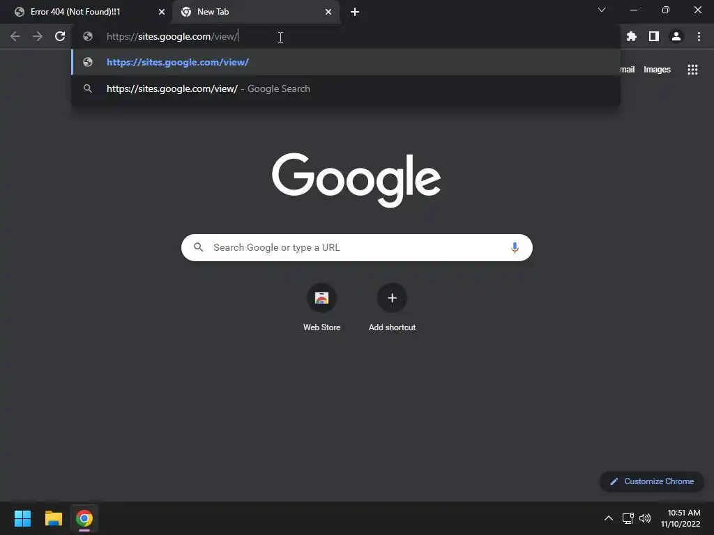Click the magnifier icon in search box
This screenshot has height=535, width=714.
click(x=199, y=247)
